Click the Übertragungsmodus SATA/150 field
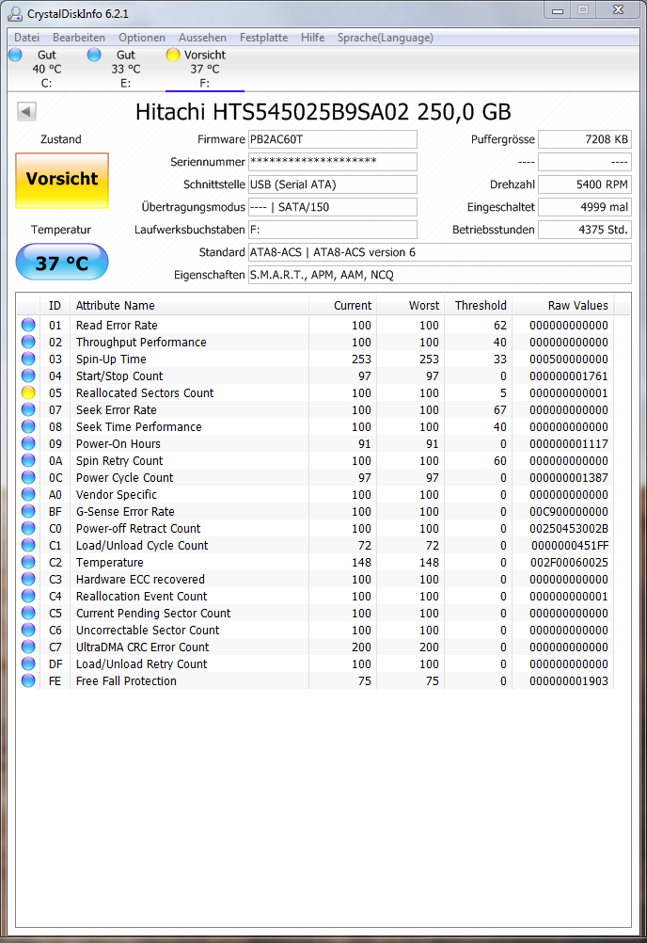647x943 pixels. click(333, 207)
